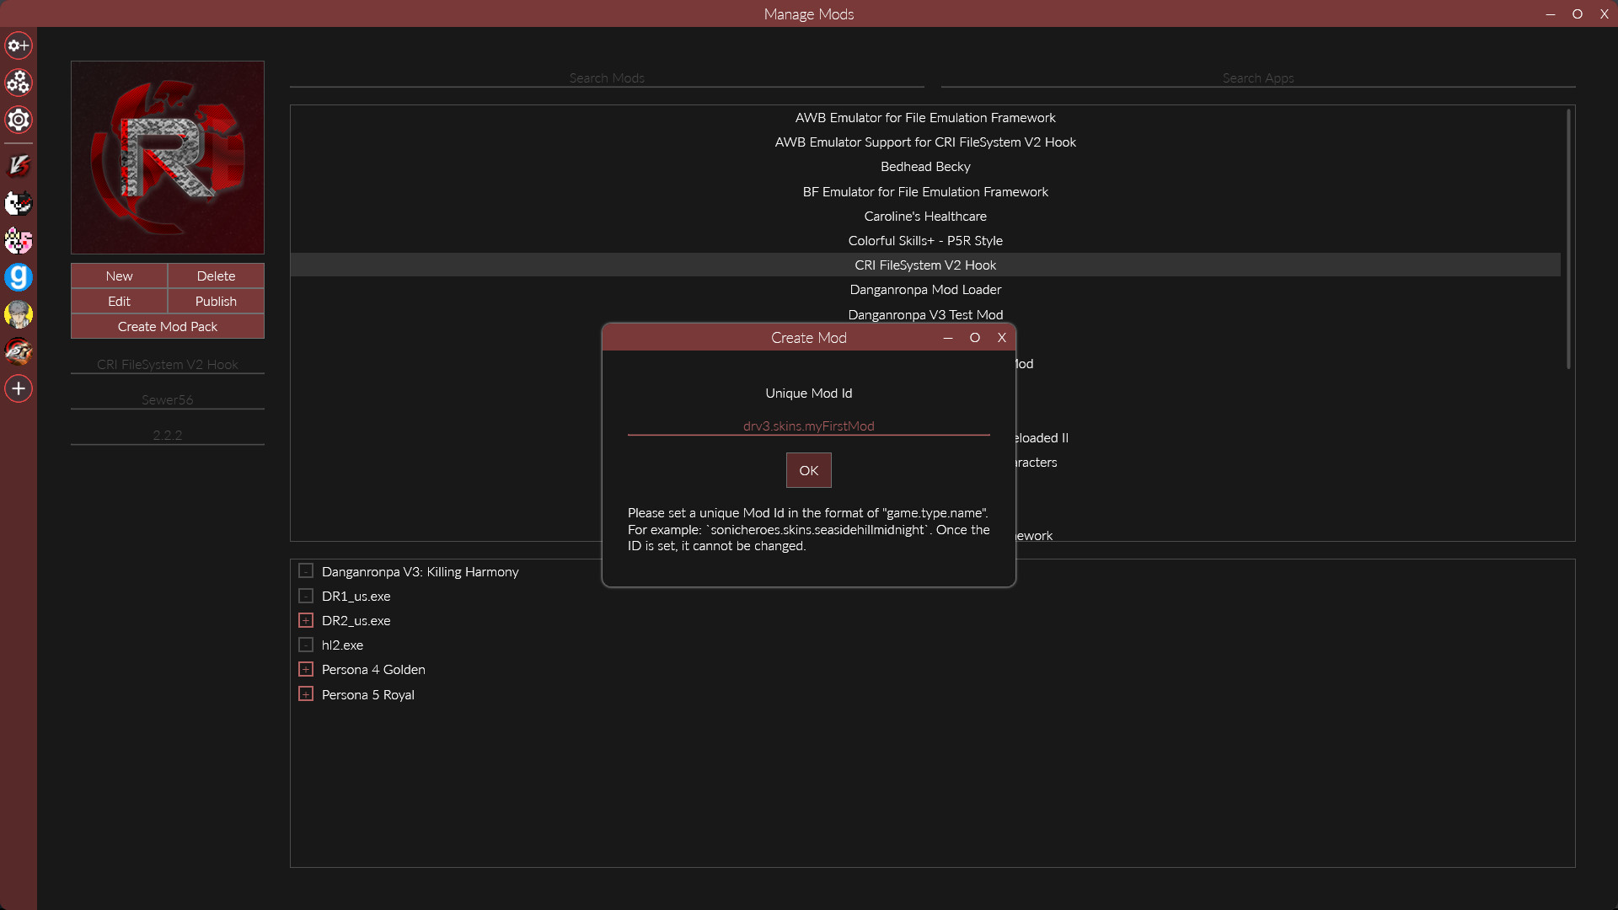Click the plus icon to add a new application

click(x=18, y=388)
